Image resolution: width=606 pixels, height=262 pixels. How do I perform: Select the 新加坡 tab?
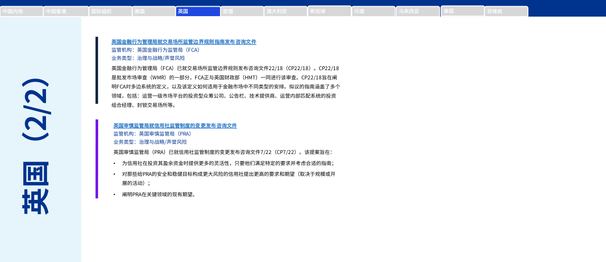coord(330,11)
